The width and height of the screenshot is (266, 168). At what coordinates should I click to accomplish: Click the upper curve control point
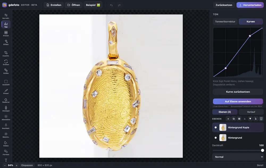pyautogui.click(x=250, y=36)
